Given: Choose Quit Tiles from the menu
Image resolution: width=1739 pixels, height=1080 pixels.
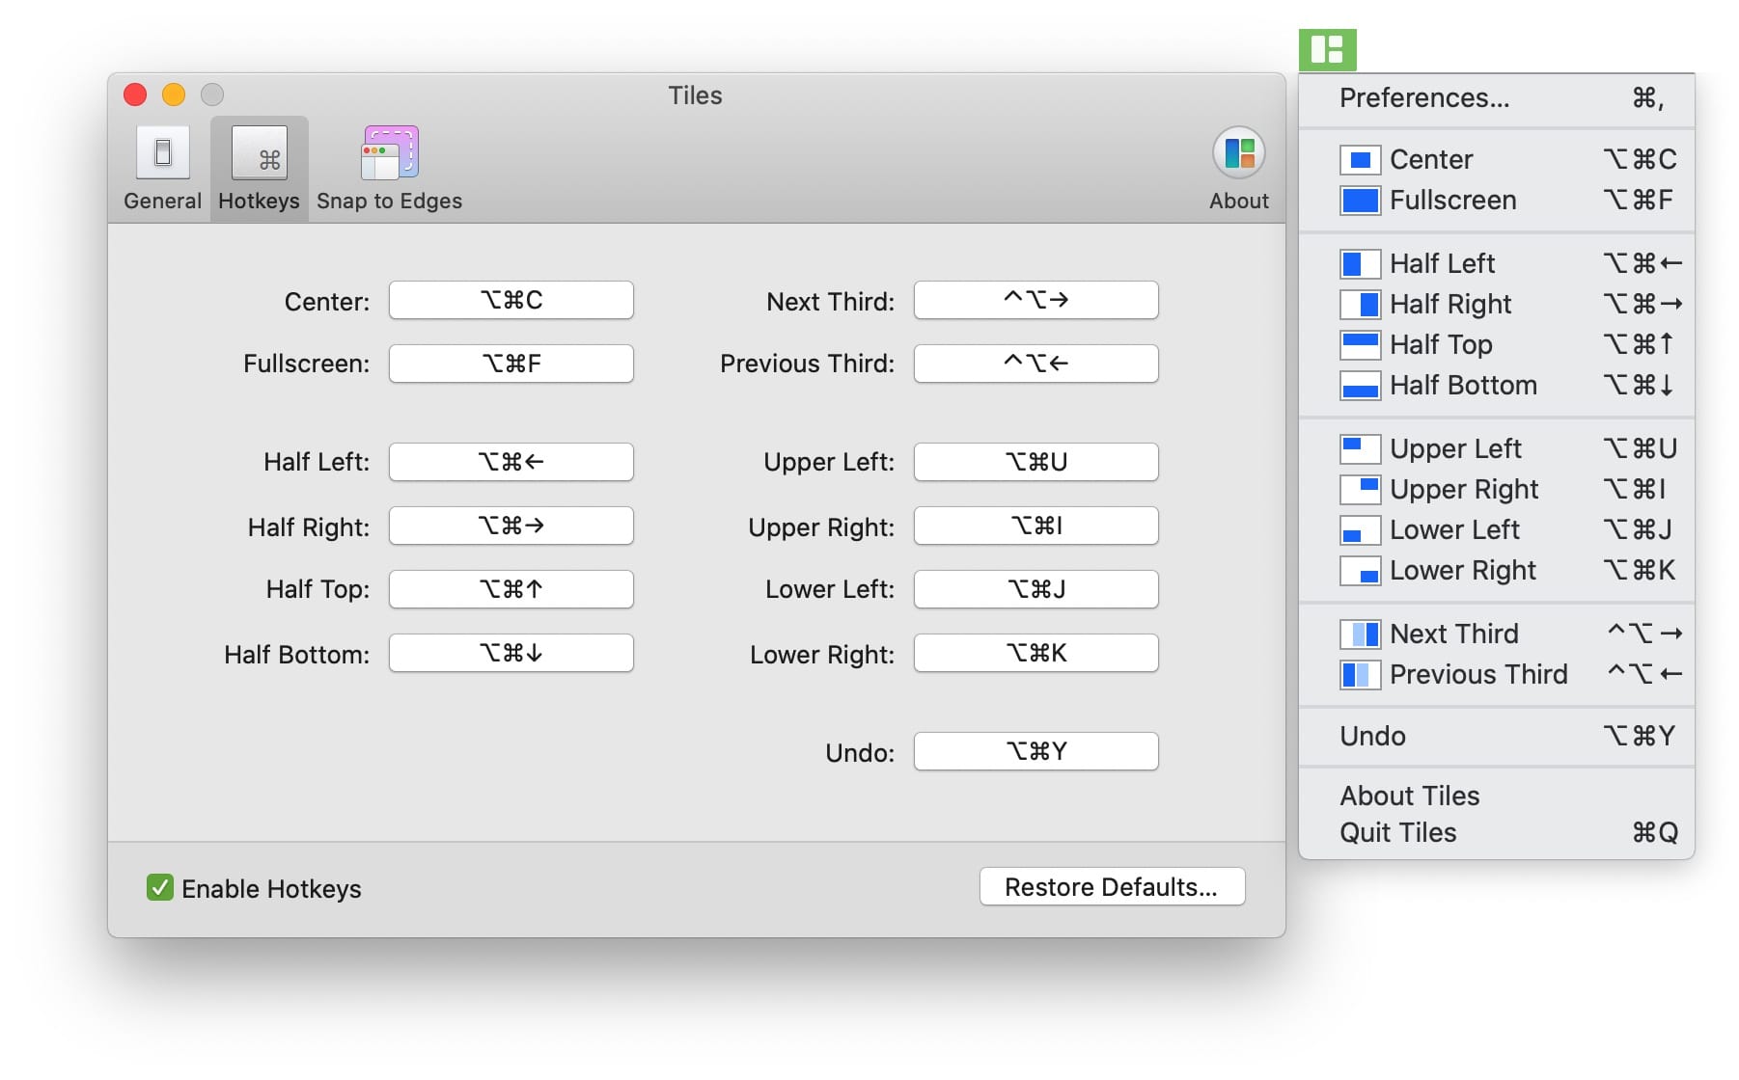Looking at the screenshot, I should pyautogui.click(x=1397, y=833).
